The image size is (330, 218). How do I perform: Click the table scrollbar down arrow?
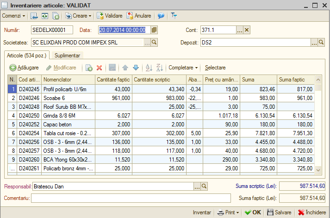[318, 170]
